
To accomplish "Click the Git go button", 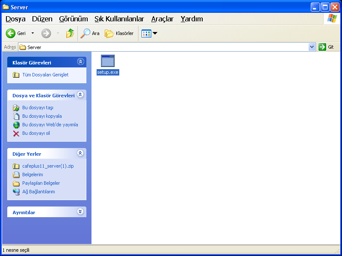I will point(326,47).
